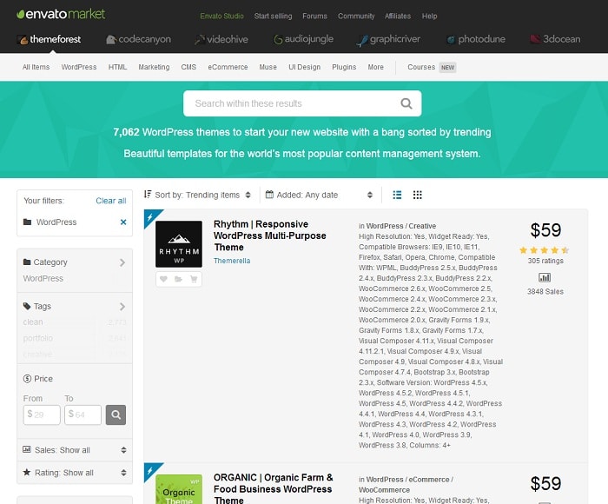
Task: Open the Sort by Trending items dropdown
Action: 197,195
